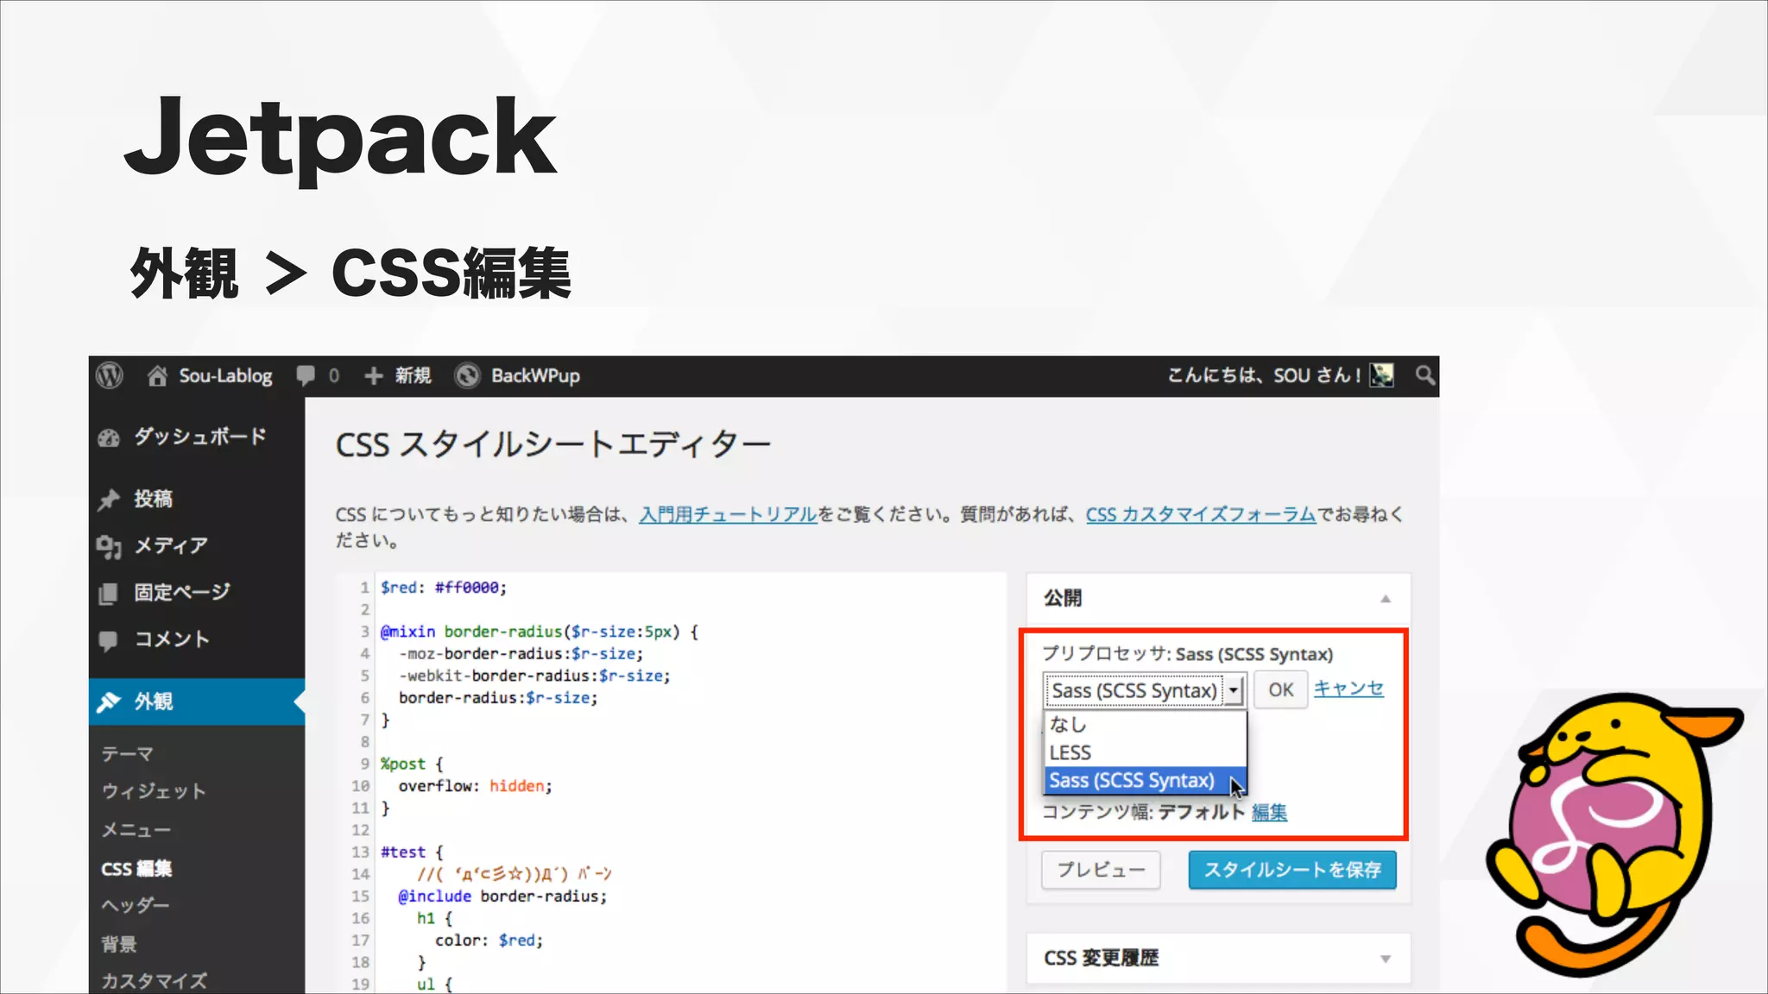
Task: Click the メディア media icon
Action: 109,546
